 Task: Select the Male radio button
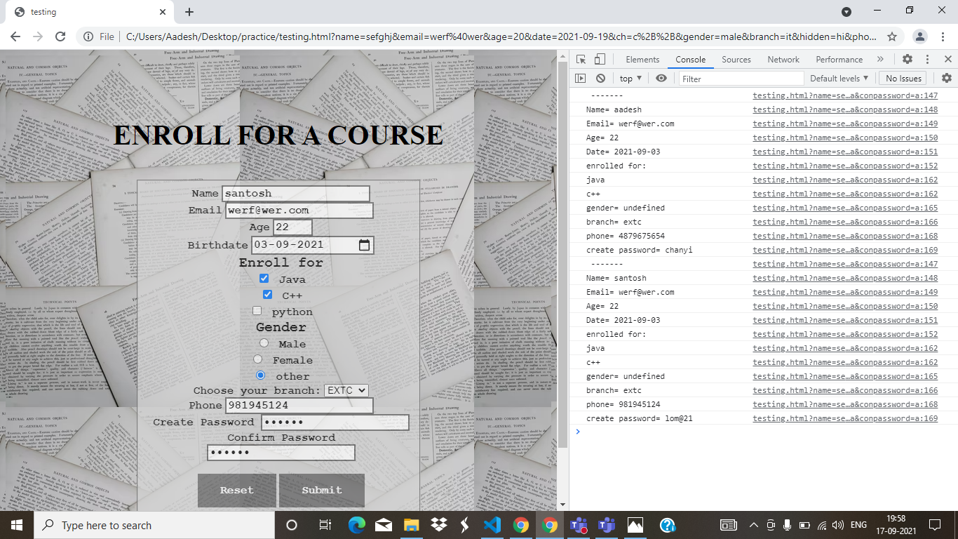(264, 343)
